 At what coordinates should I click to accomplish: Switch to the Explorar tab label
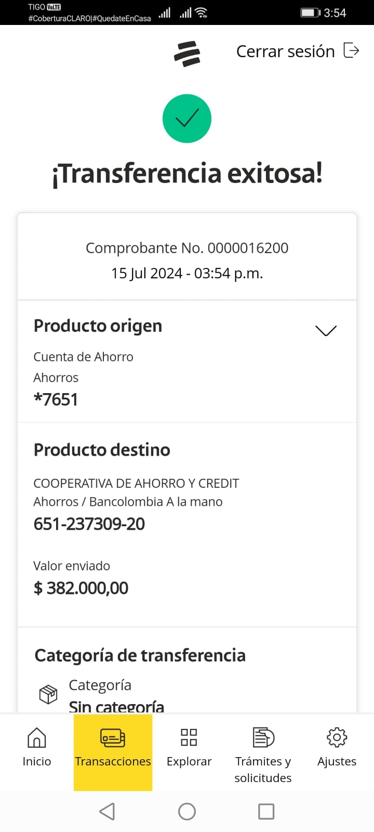tap(189, 761)
